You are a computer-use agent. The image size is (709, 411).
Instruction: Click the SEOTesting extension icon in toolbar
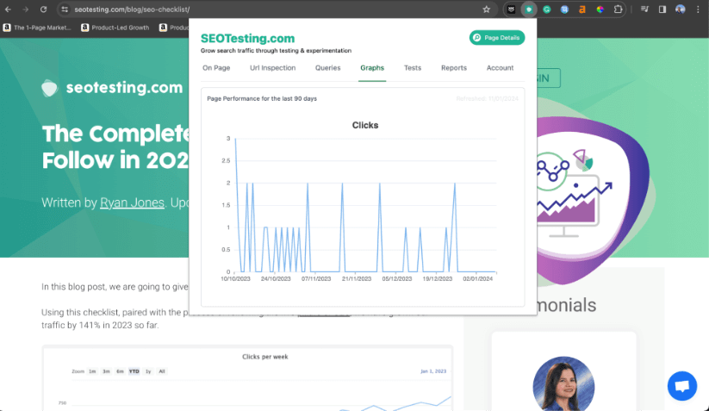coord(529,9)
